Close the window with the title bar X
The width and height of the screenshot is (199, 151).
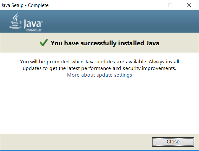[189, 5]
